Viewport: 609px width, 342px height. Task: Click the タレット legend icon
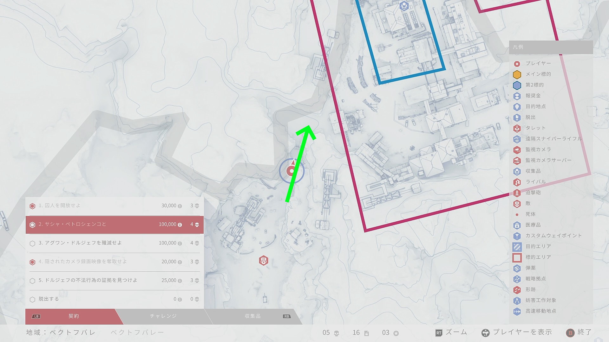pos(517,128)
